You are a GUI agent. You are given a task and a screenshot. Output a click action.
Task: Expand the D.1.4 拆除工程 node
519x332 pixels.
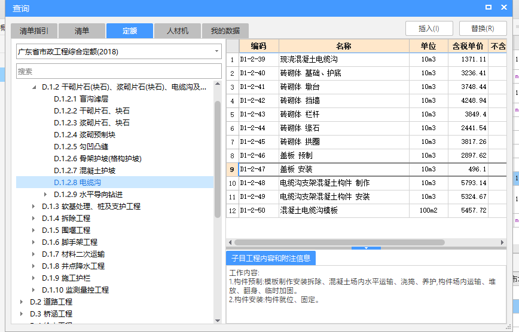coord(33,218)
